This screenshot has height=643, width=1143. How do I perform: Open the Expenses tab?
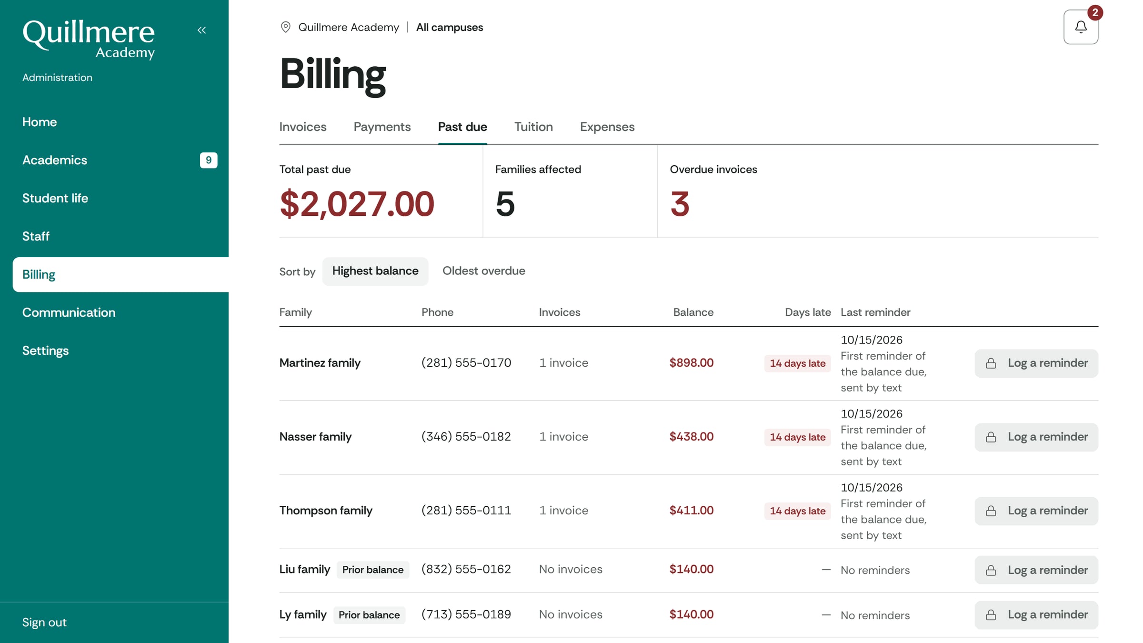point(607,127)
